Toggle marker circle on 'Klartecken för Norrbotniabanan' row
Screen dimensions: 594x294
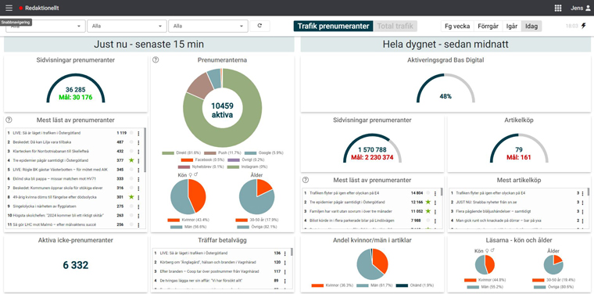(131, 151)
